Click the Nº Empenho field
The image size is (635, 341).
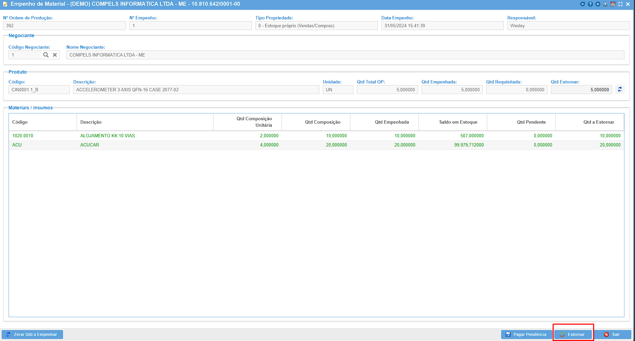click(190, 26)
